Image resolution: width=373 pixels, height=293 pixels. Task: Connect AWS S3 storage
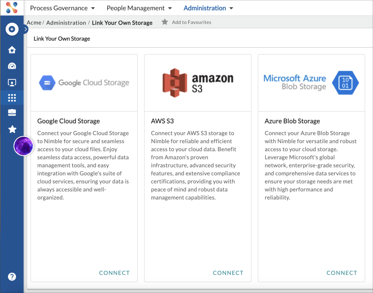228,273
